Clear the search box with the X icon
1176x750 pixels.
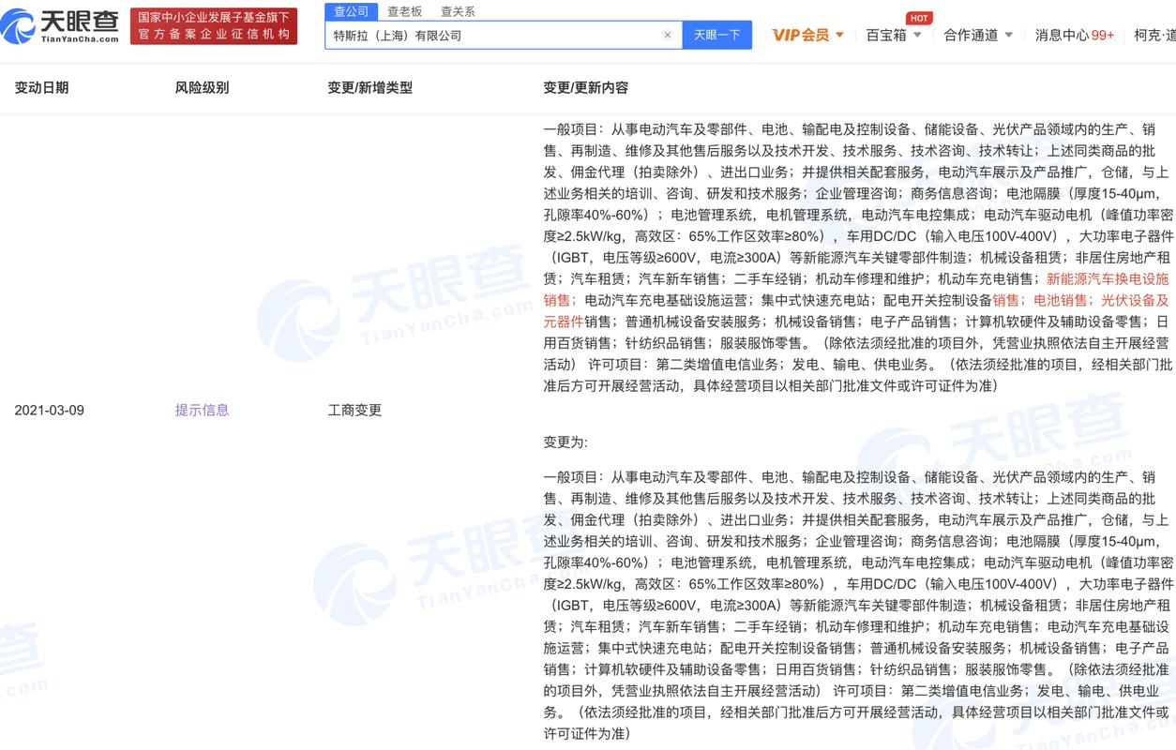click(x=668, y=36)
